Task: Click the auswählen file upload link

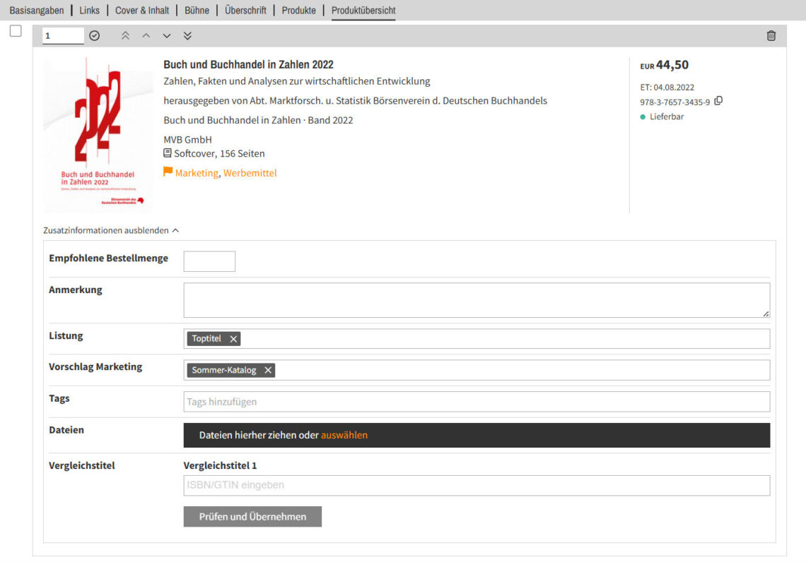Action: (x=344, y=435)
